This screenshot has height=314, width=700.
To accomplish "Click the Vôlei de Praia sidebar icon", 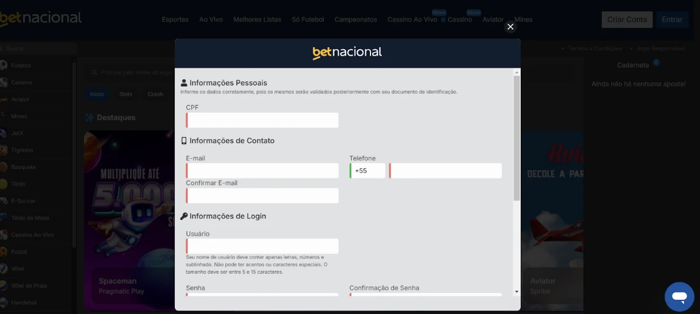I will tap(3, 286).
